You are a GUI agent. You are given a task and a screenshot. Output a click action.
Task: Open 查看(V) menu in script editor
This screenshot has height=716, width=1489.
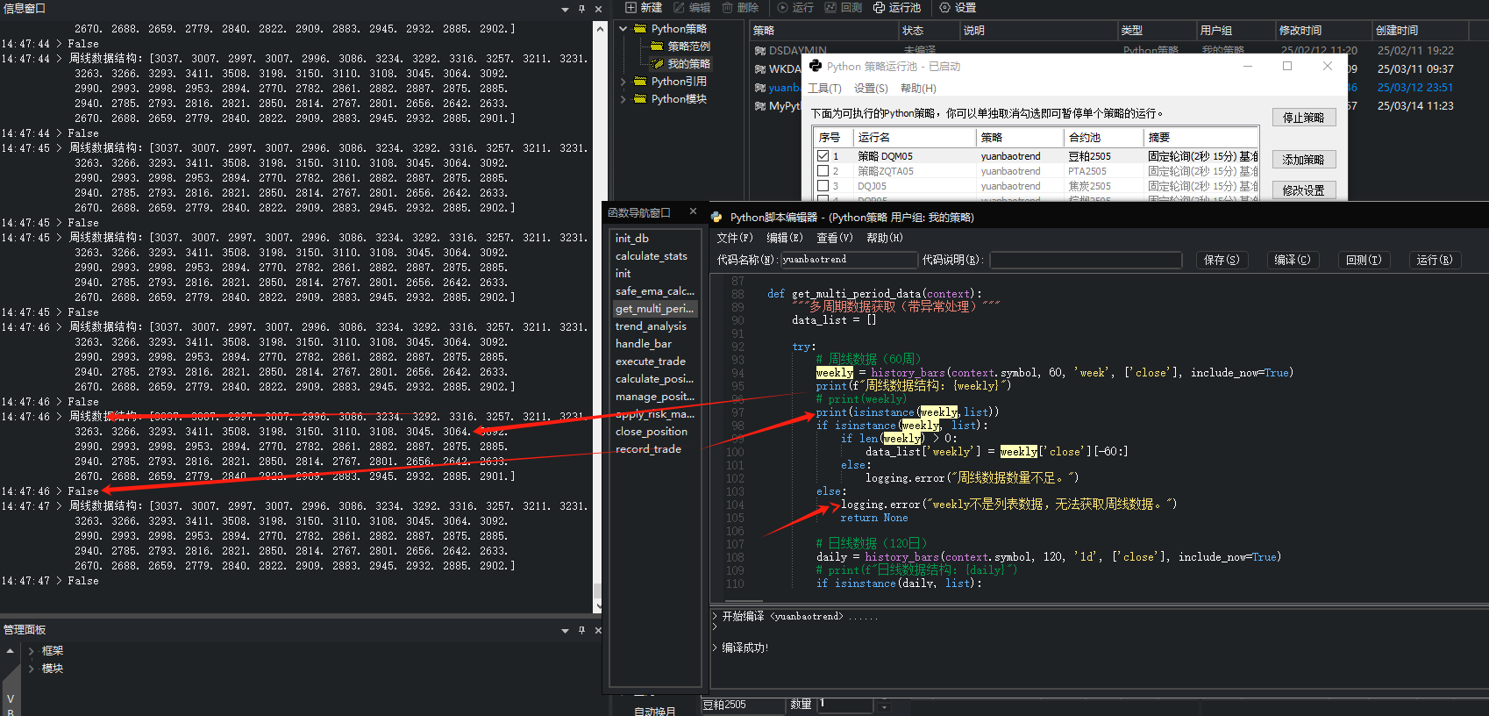coord(835,238)
